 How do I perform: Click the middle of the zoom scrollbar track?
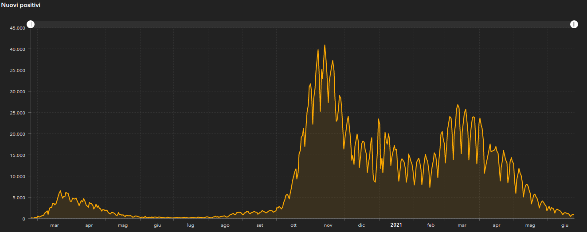302,24
